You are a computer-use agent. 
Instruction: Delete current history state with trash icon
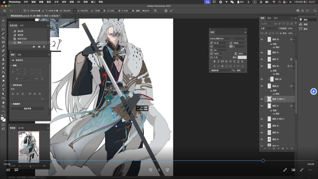point(44,47)
